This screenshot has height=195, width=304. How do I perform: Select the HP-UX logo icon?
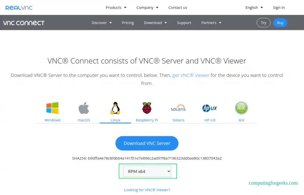[210, 108]
